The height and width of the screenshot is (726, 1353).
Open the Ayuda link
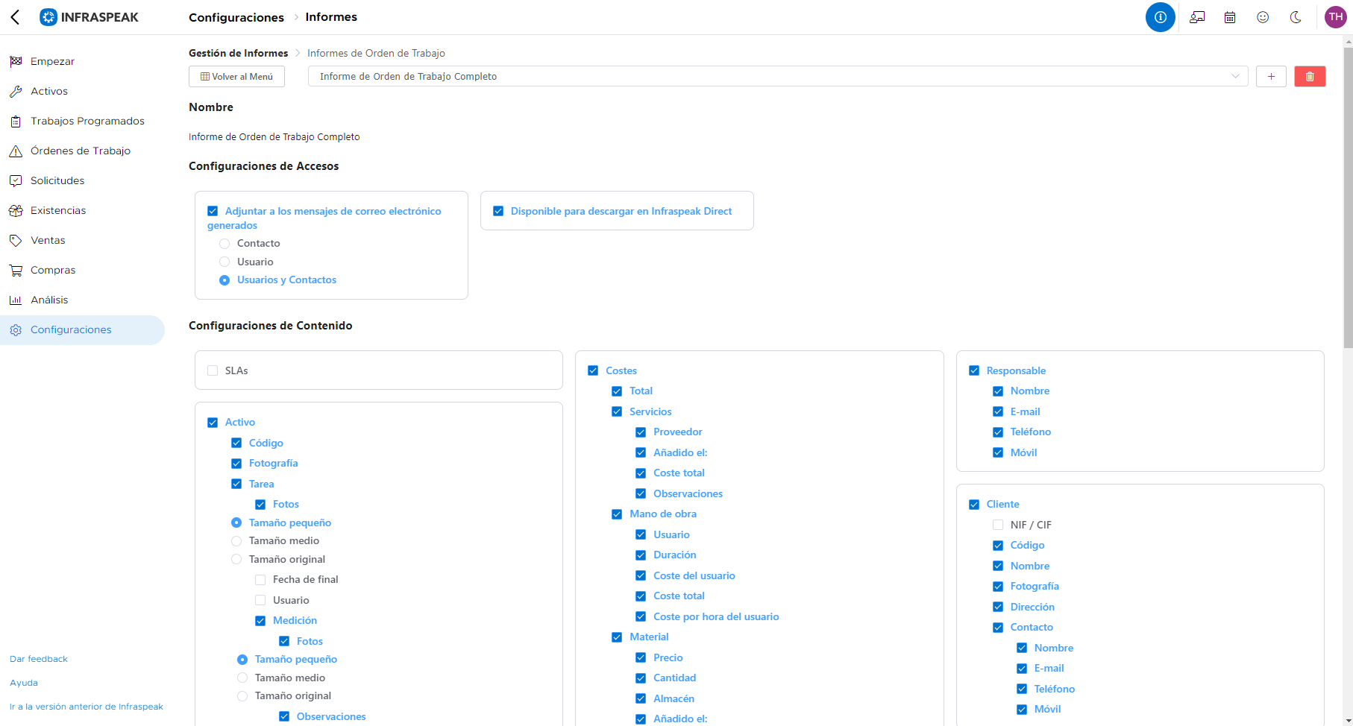(24, 683)
